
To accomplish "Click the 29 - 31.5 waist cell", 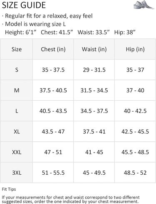I will pos(94,70).
